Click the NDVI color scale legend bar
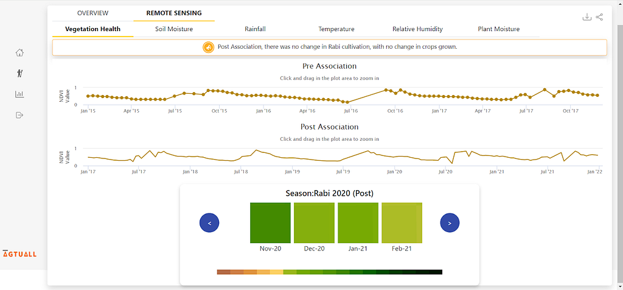Viewport: 623px width, 290px height. click(329, 272)
